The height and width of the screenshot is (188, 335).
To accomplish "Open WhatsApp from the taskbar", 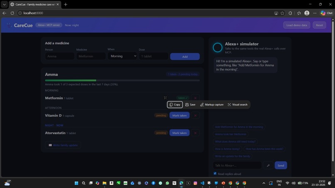I will (x=167, y=183).
